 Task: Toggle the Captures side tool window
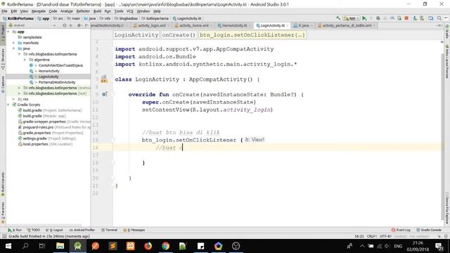3,84
